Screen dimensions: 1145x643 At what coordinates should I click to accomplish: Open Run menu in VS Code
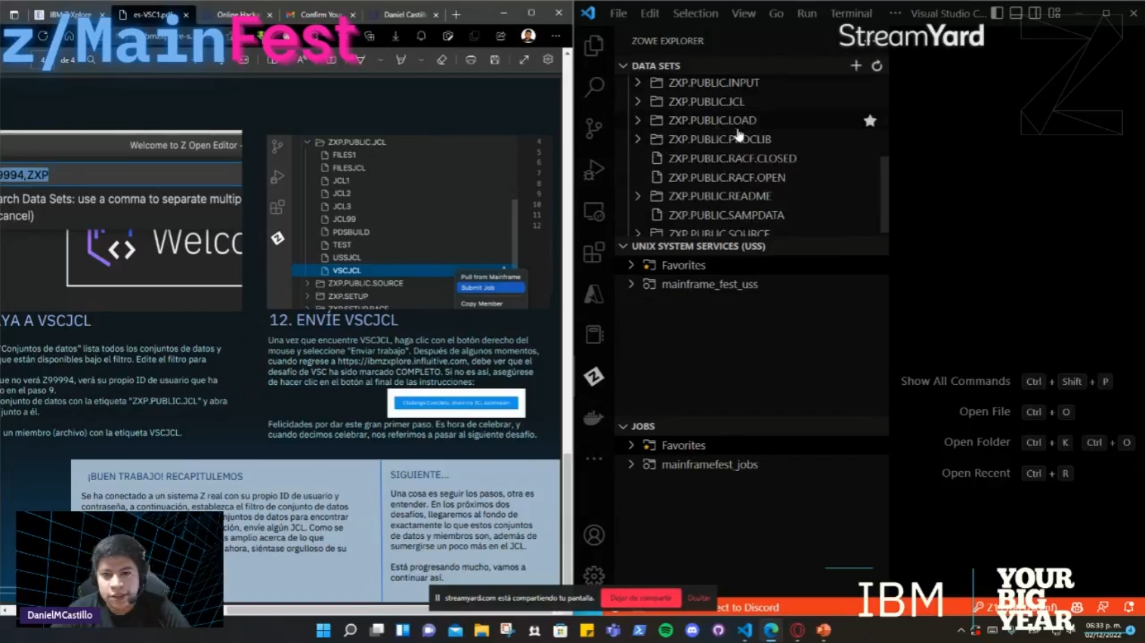coord(806,13)
